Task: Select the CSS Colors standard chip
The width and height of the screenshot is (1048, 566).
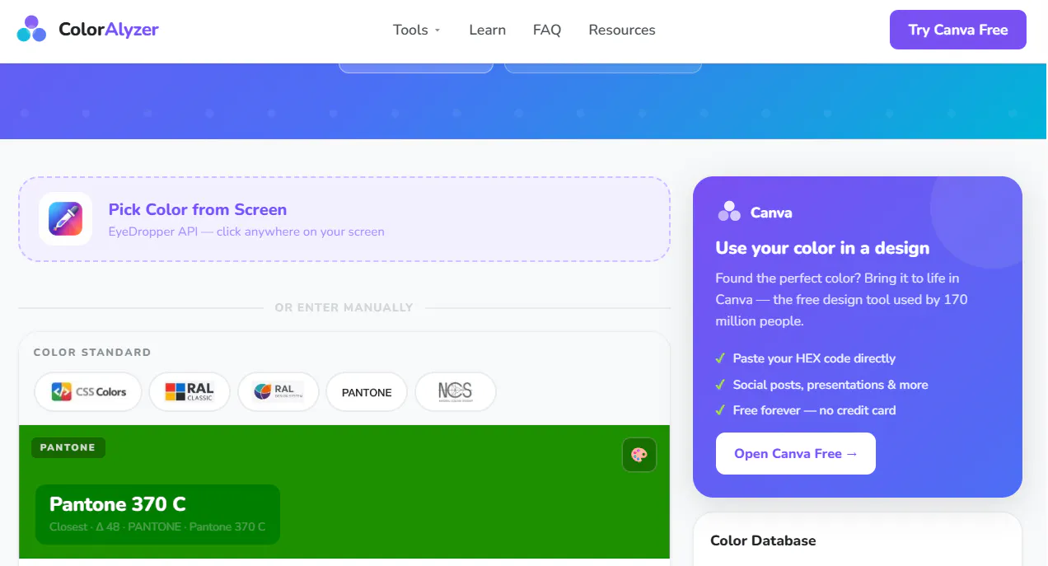Action: tap(88, 391)
